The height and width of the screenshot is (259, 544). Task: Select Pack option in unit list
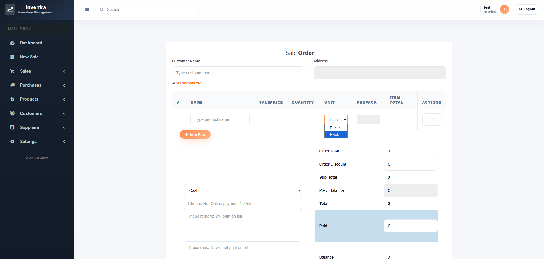pos(336,134)
